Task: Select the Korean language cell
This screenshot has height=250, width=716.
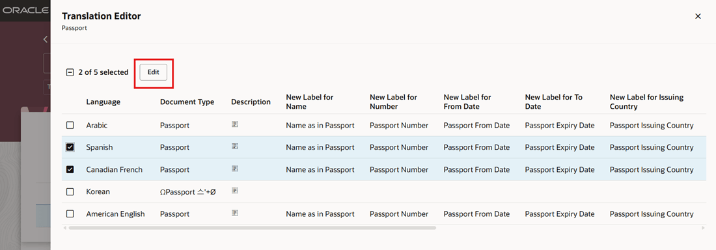Action: coord(98,192)
